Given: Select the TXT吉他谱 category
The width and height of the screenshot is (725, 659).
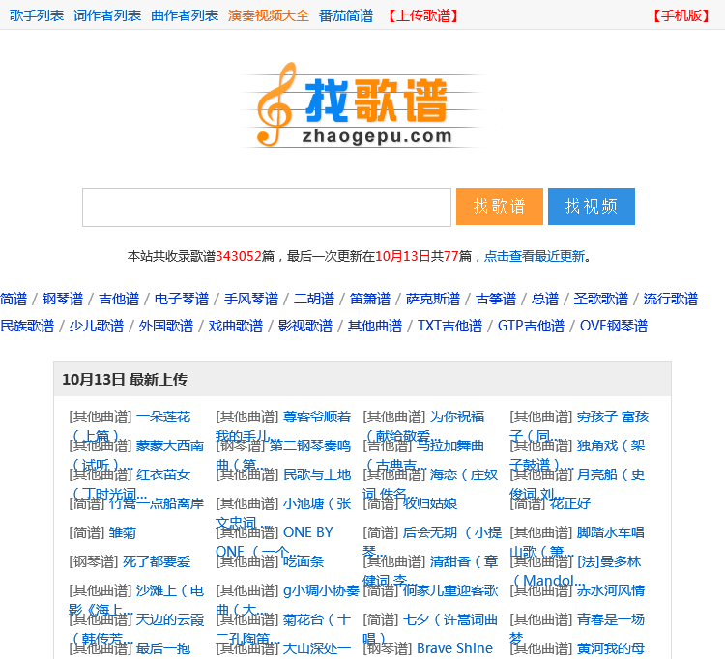Looking at the screenshot, I should coord(449,326).
